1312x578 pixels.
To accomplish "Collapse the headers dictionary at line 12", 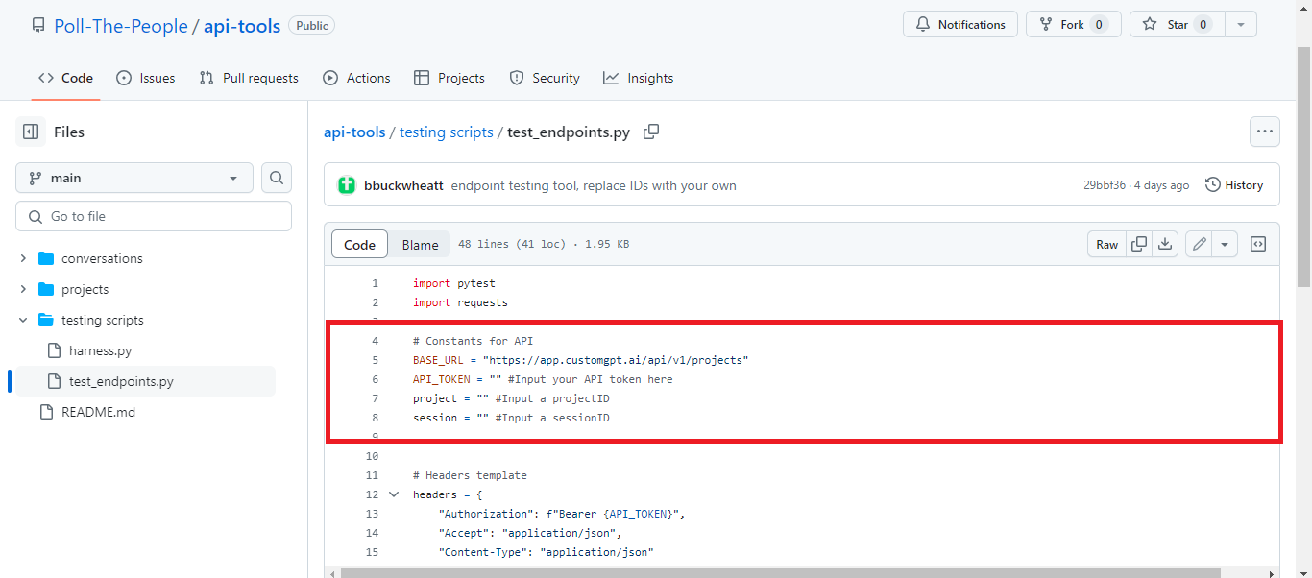I will pos(394,494).
